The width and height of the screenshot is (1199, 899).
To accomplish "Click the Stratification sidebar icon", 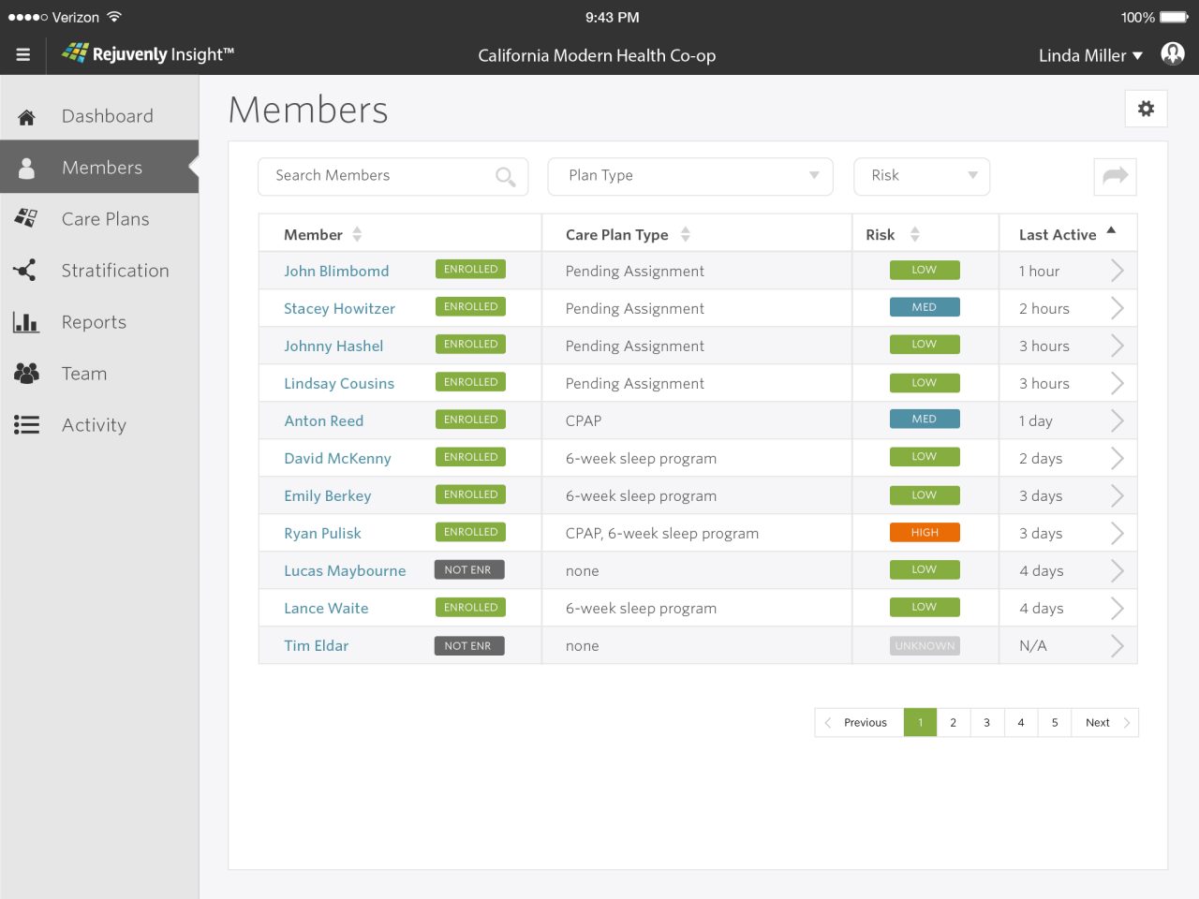I will coord(25,271).
